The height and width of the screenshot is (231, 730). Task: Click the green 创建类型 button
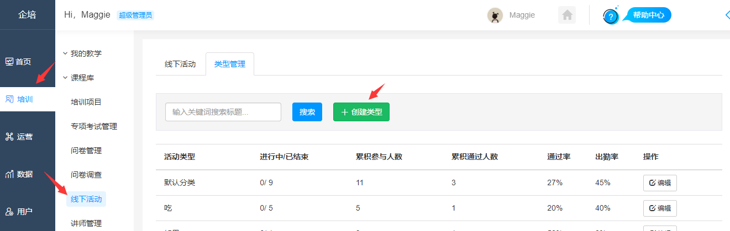[361, 112]
